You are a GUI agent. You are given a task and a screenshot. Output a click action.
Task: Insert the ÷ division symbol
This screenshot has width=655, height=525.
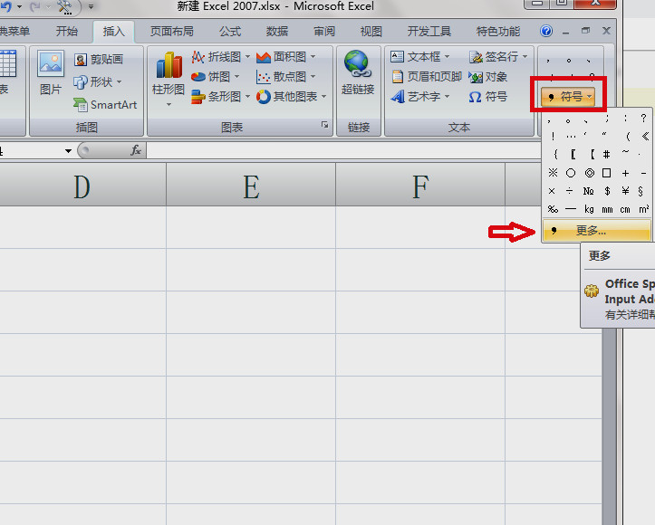pyautogui.click(x=569, y=191)
